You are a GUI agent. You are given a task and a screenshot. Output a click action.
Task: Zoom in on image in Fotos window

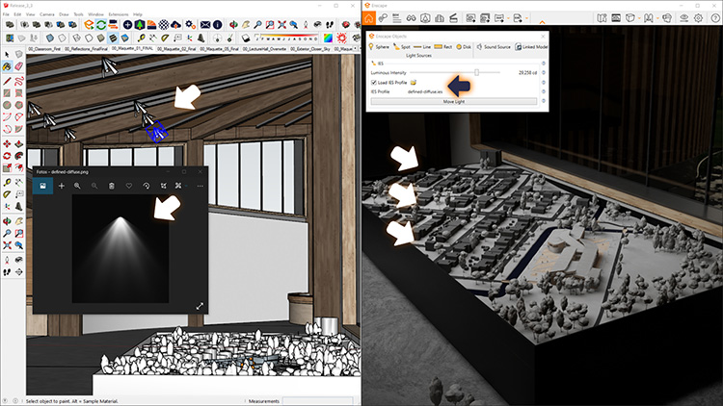click(x=77, y=186)
